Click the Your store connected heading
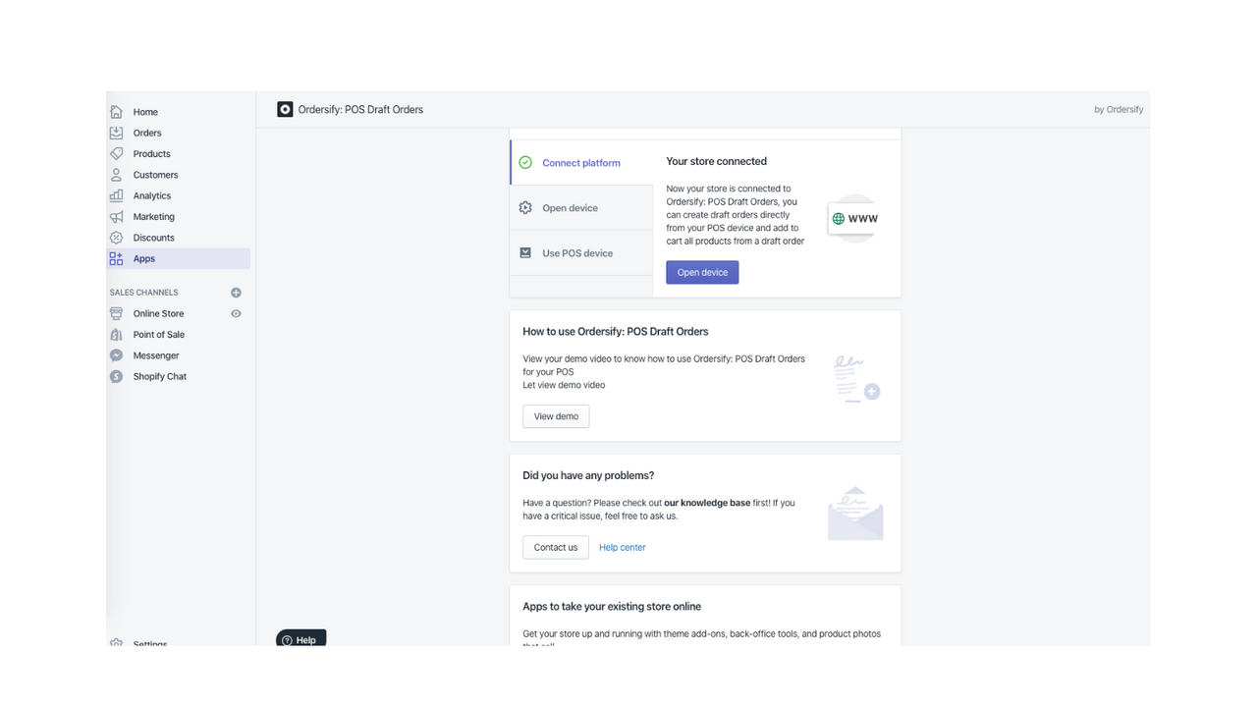 pyautogui.click(x=717, y=161)
